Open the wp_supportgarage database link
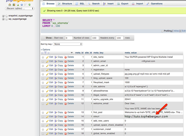Viewport: 186px width, 136px height. point(17,19)
